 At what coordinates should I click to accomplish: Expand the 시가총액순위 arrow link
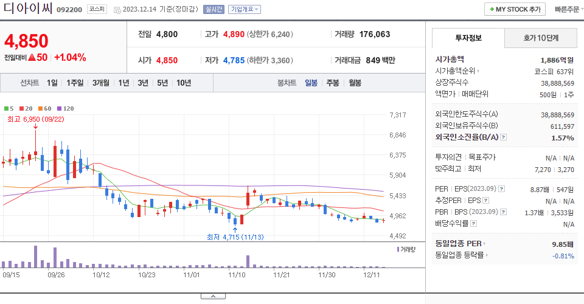pyautogui.click(x=478, y=71)
